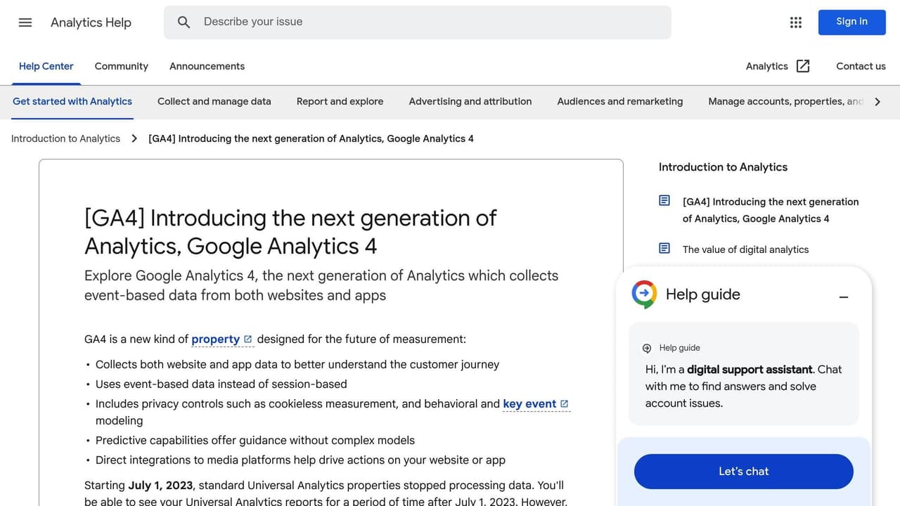Viewport: 900px width, 506px height.
Task: Select Collect and manage data category
Action: tap(214, 101)
